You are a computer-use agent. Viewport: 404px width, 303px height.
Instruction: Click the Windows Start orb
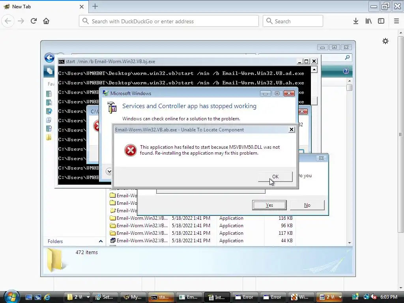pos(11,297)
